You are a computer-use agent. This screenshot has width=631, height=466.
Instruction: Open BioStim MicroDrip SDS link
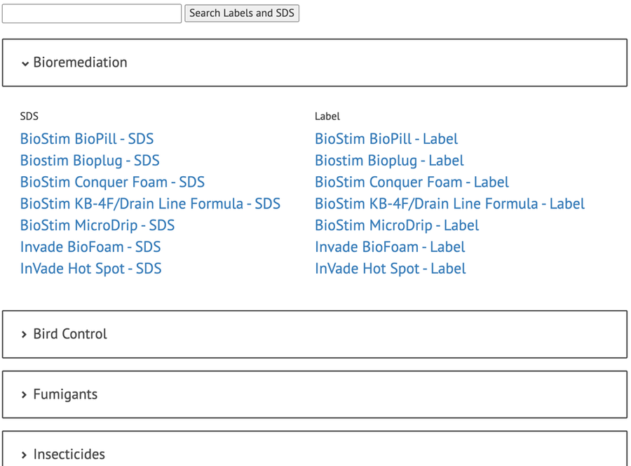[97, 226]
